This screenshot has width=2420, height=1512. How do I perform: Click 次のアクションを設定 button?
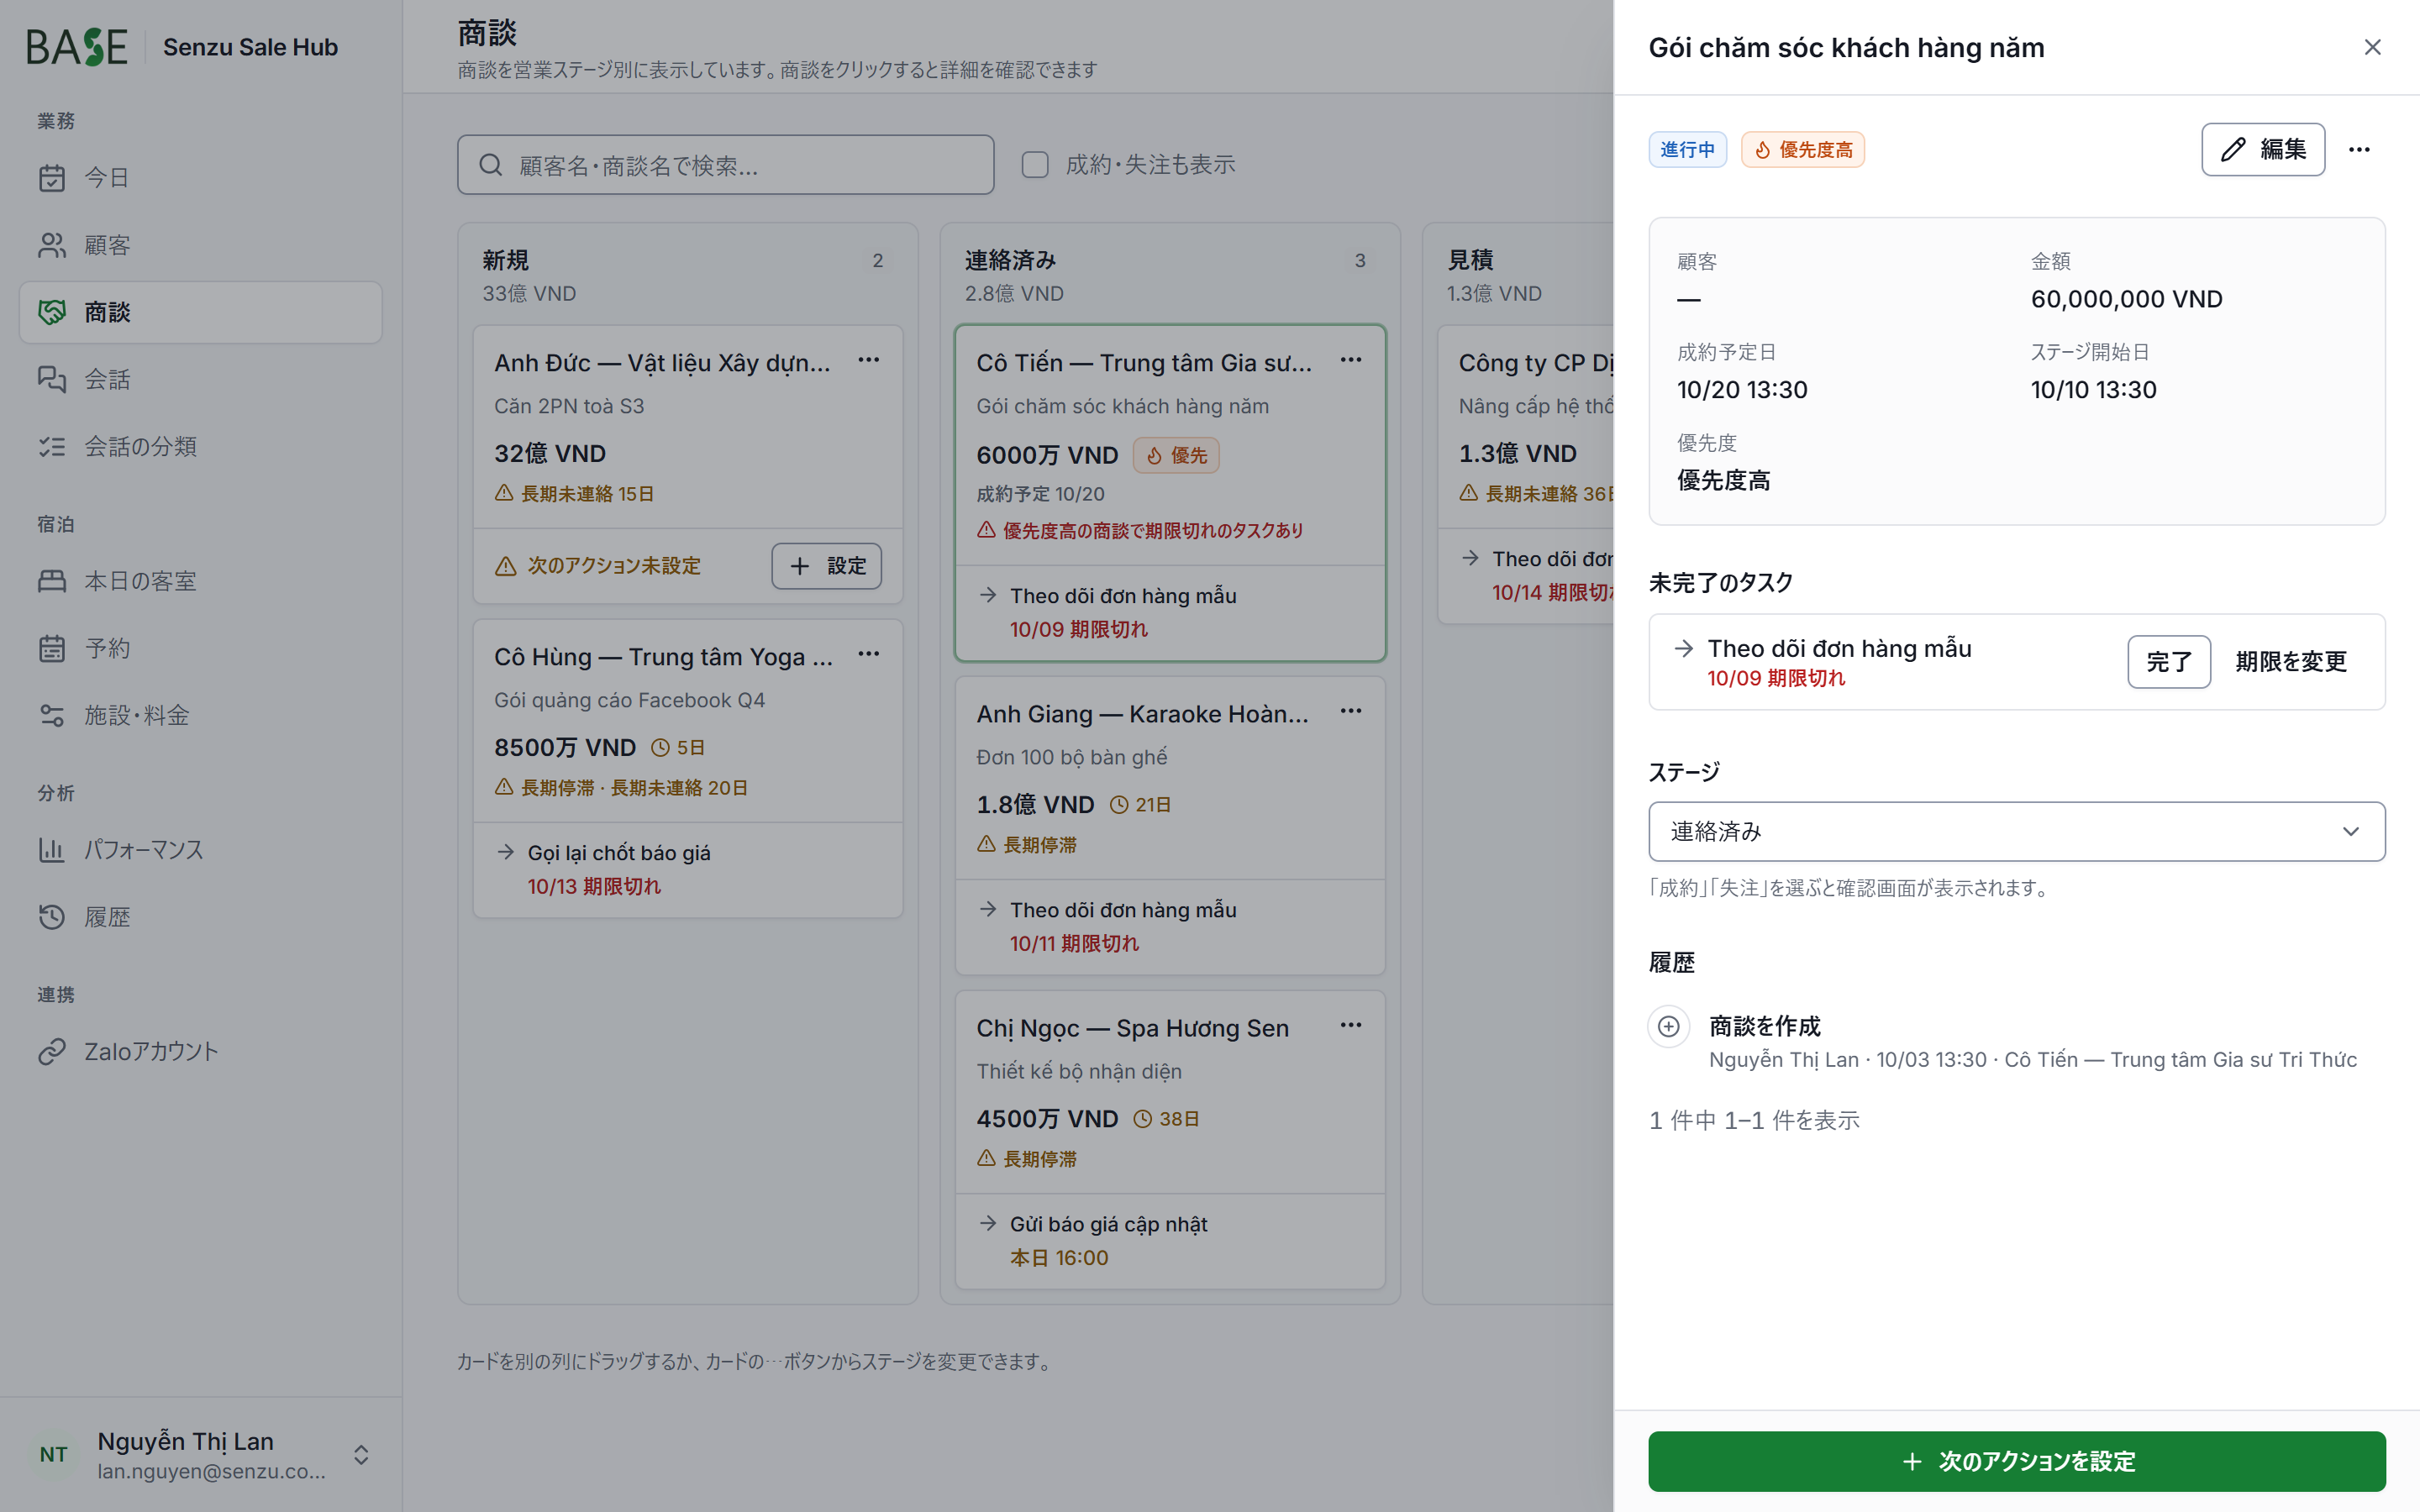[x=2016, y=1461]
